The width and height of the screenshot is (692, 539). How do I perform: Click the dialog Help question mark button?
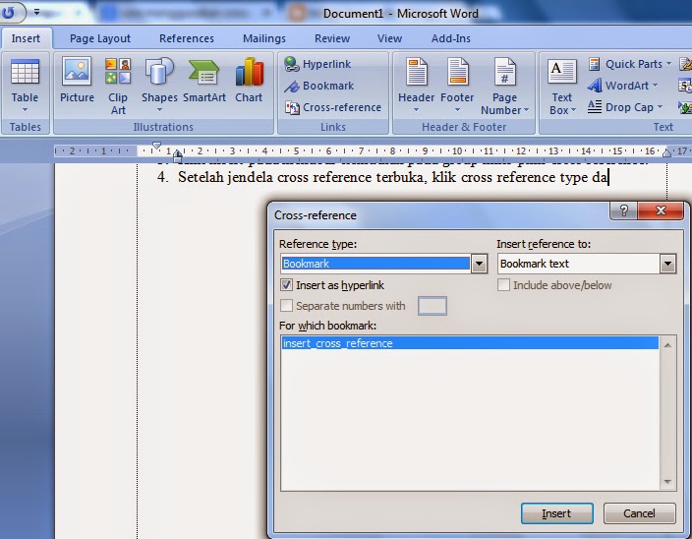coord(623,210)
